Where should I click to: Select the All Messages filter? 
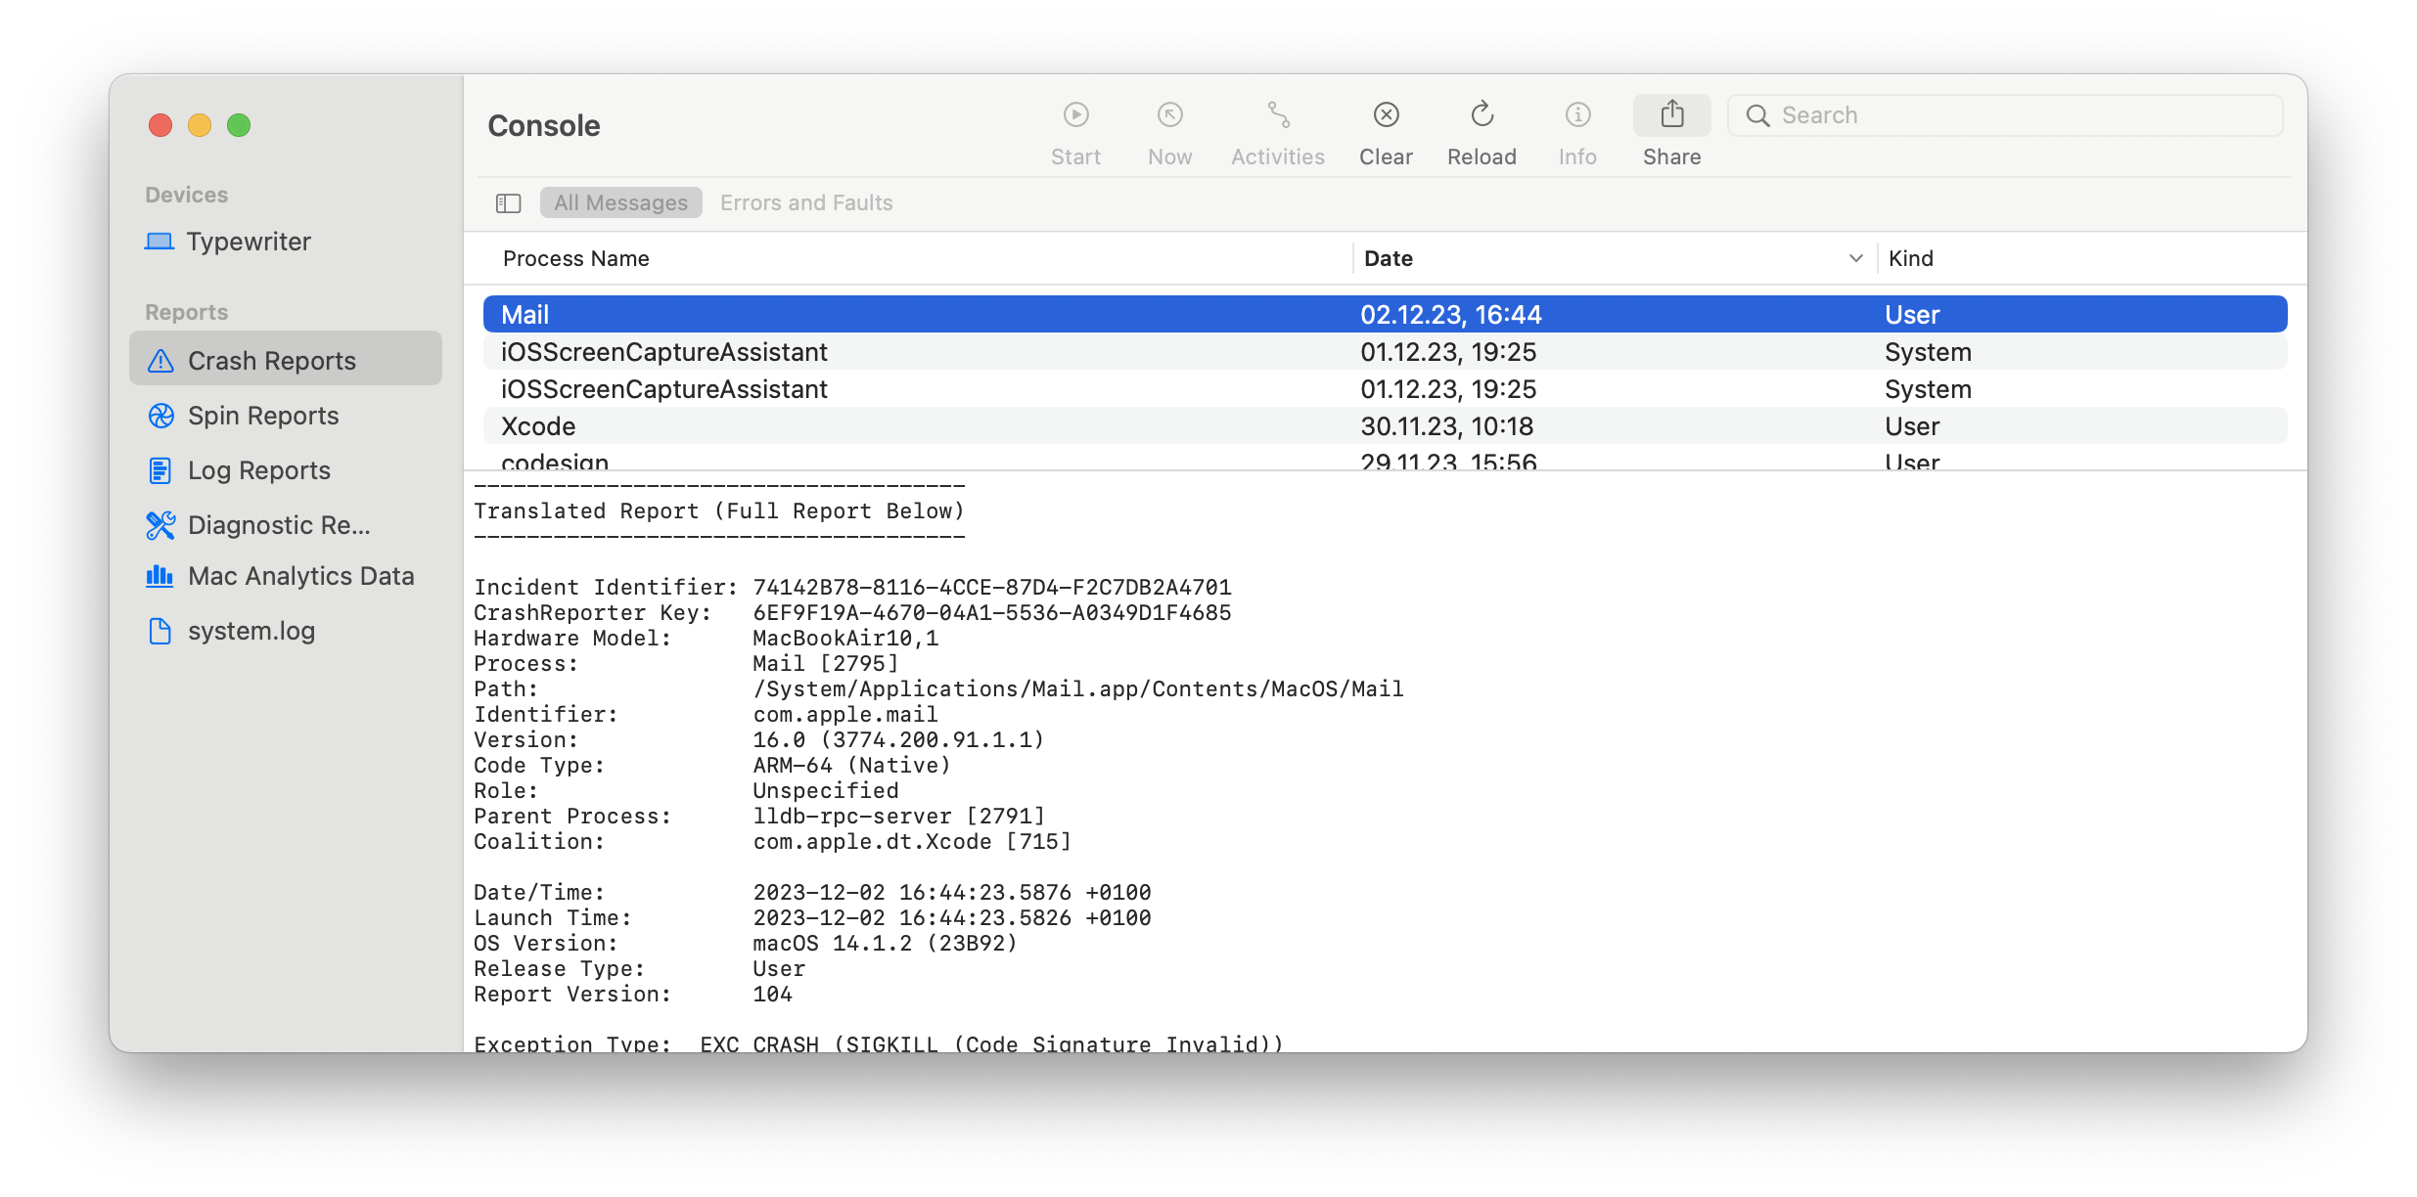pyautogui.click(x=620, y=203)
